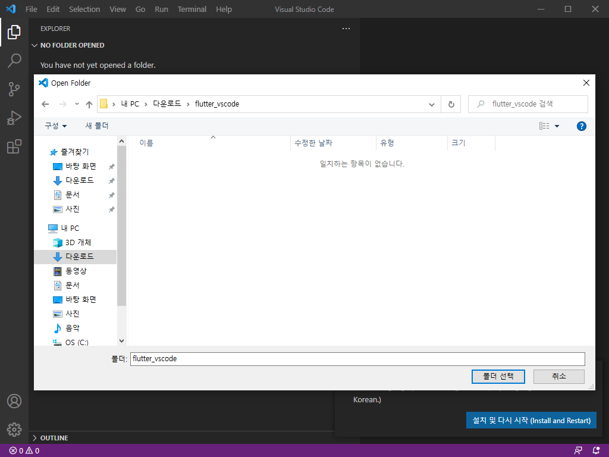The height and width of the screenshot is (457, 609).
Task: Click the errors and warnings status indicator
Action: 24,451
